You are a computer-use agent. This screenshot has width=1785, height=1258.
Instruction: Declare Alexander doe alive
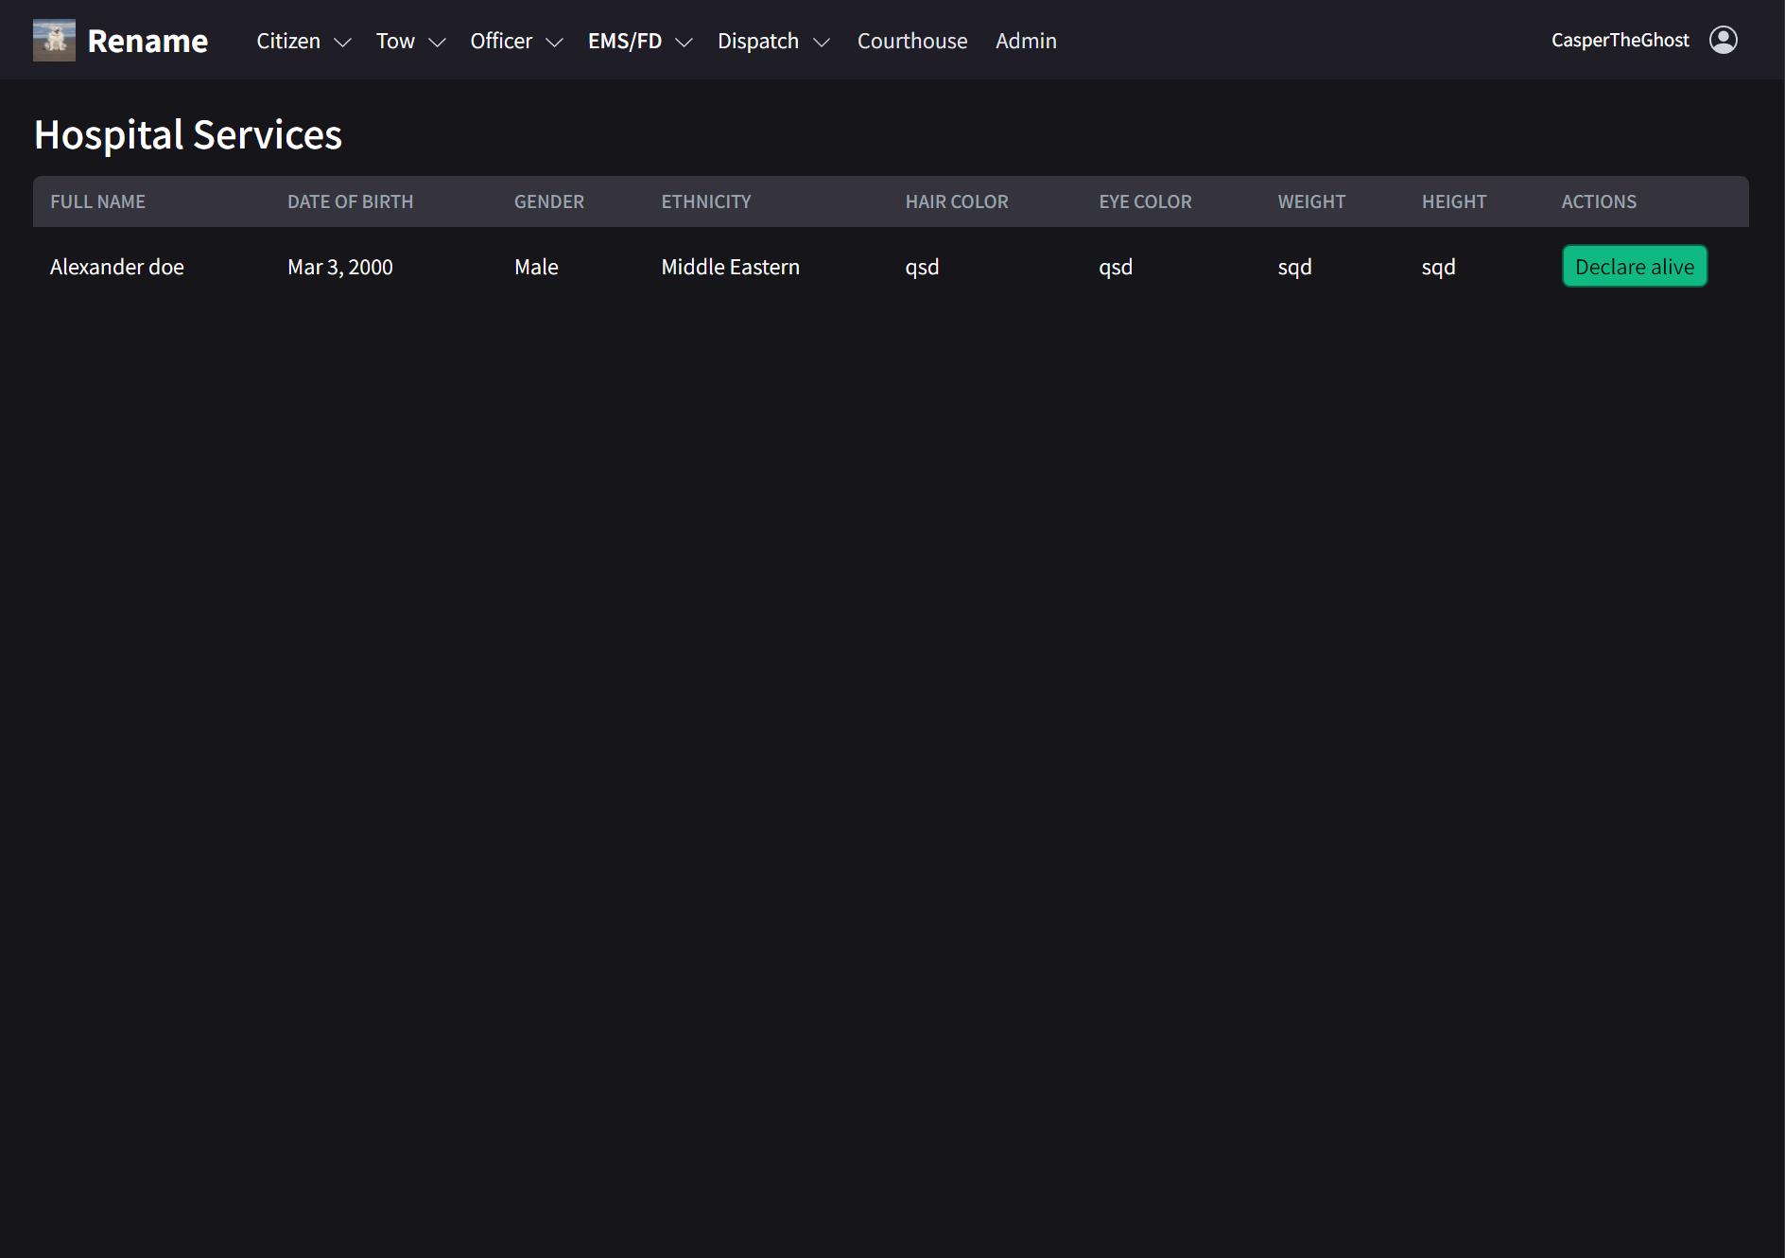(1634, 267)
